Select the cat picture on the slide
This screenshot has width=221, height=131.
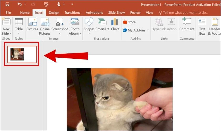[120, 99]
